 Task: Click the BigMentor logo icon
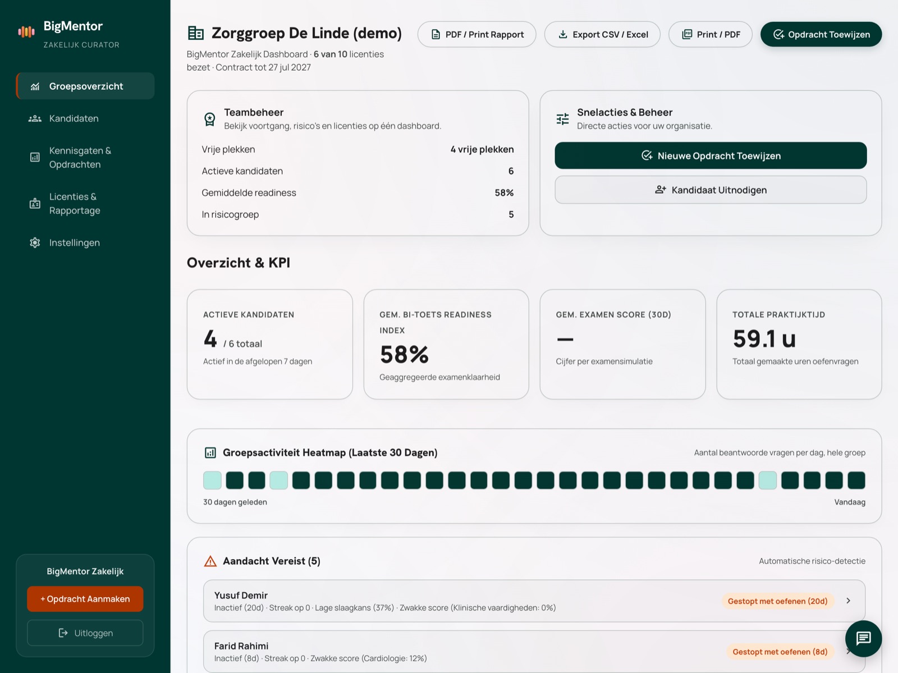coord(26,31)
